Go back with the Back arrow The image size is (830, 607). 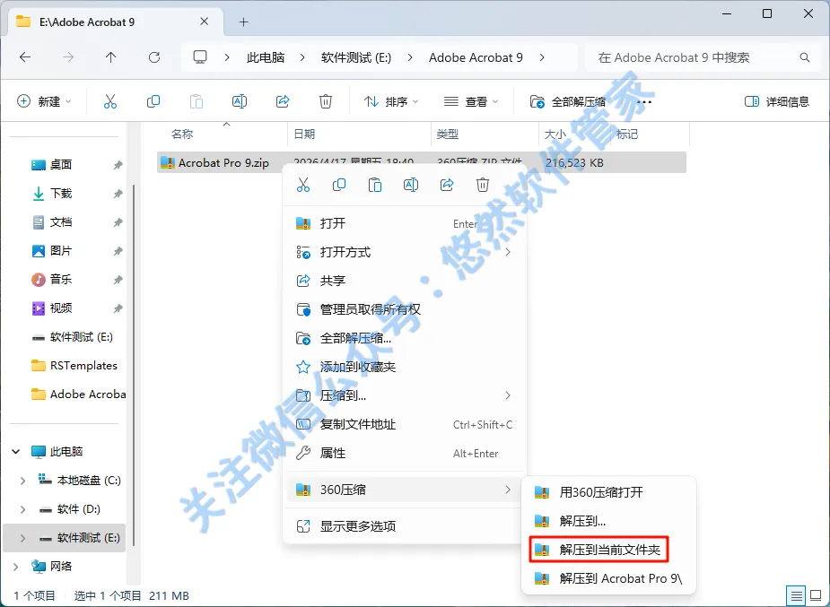(25, 57)
